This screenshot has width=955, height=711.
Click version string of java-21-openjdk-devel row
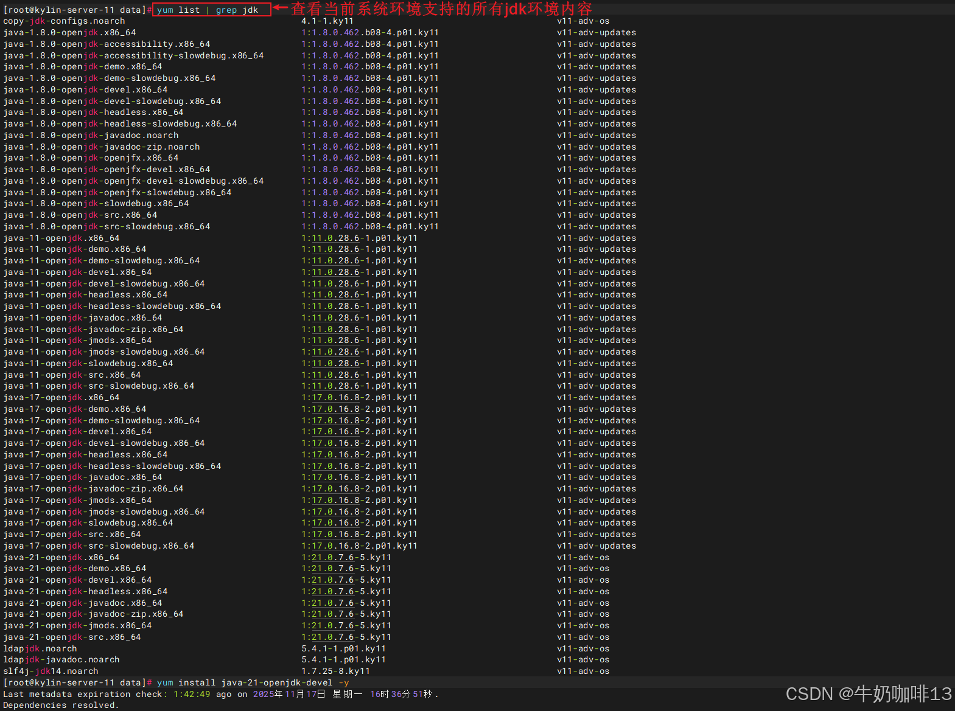(x=346, y=580)
